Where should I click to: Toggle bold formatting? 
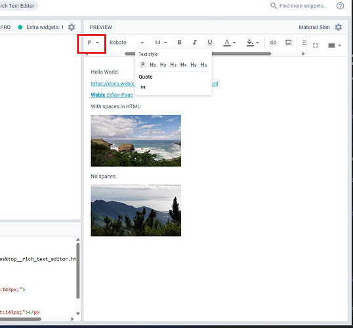(179, 43)
